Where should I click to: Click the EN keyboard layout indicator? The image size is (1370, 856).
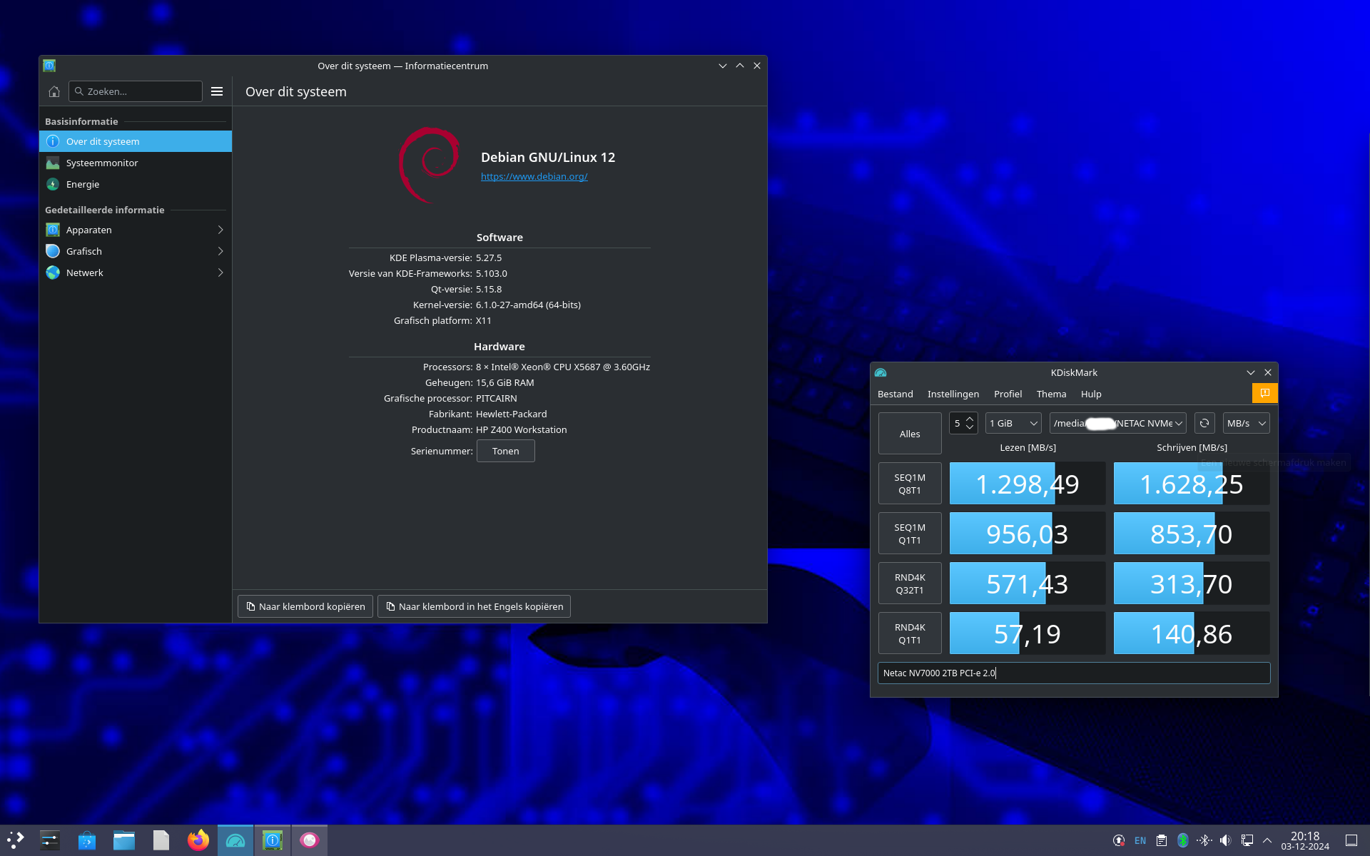click(x=1140, y=840)
